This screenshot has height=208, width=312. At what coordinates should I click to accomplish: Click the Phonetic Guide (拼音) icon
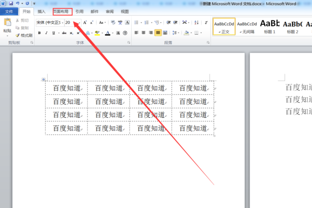pyautogui.click(x=120, y=22)
